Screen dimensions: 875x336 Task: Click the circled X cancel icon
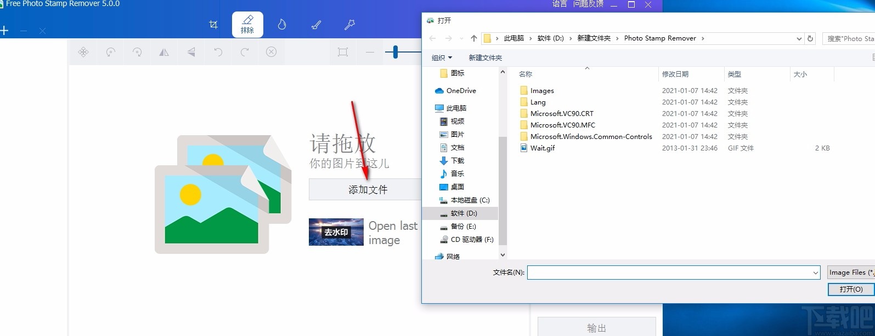(271, 51)
